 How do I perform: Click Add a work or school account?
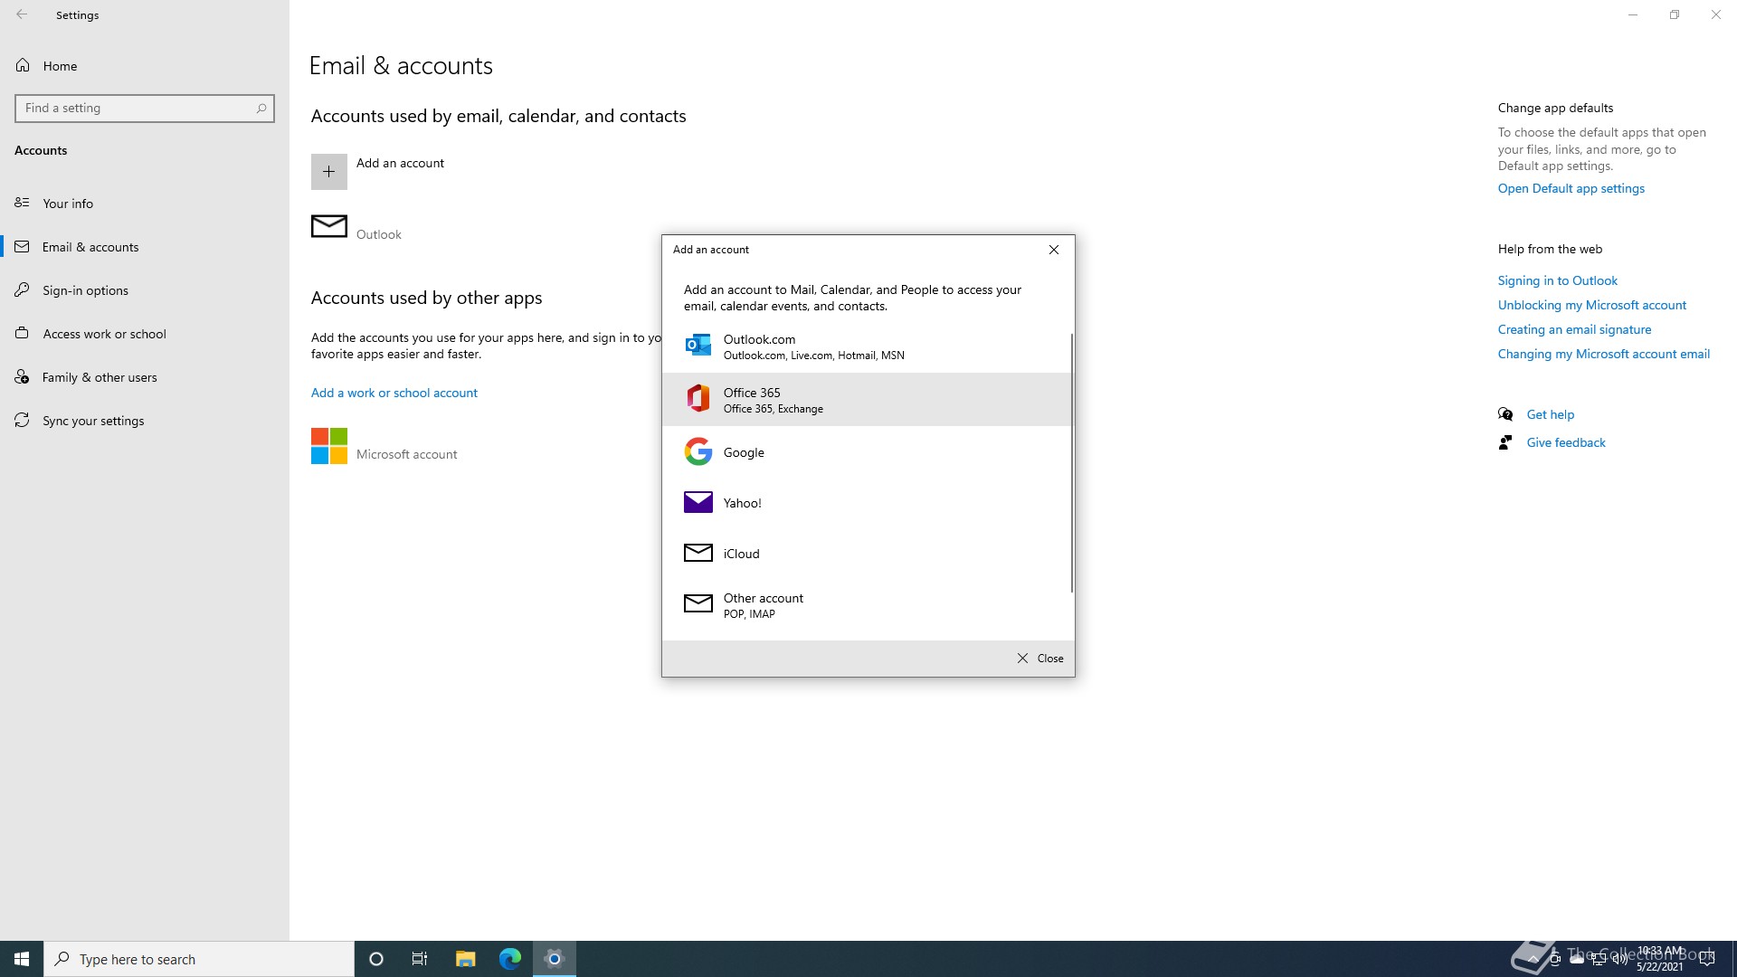(x=394, y=392)
